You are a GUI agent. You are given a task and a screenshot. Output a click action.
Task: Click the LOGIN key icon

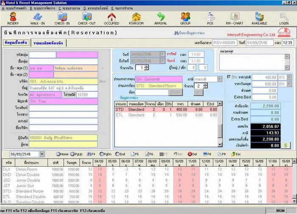[284, 18]
